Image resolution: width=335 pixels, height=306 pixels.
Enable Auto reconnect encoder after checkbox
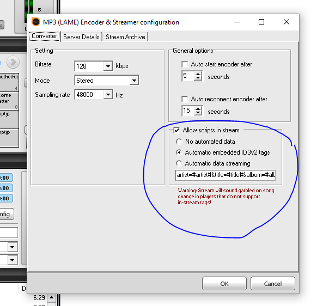click(185, 99)
